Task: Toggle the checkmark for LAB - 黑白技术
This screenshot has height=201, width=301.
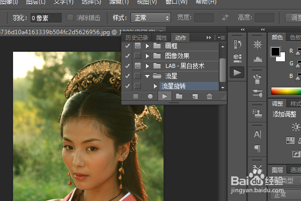Action: tap(127, 66)
